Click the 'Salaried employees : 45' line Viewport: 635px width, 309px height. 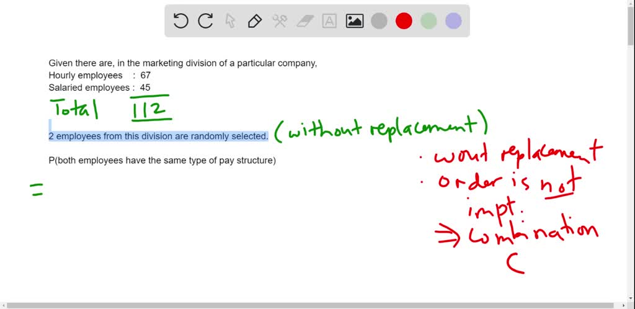click(100, 87)
